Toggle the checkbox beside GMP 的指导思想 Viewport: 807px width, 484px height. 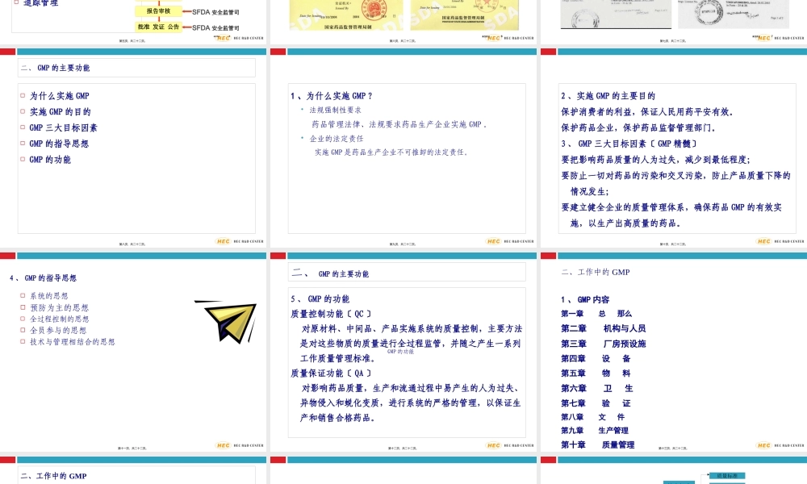tap(23, 144)
